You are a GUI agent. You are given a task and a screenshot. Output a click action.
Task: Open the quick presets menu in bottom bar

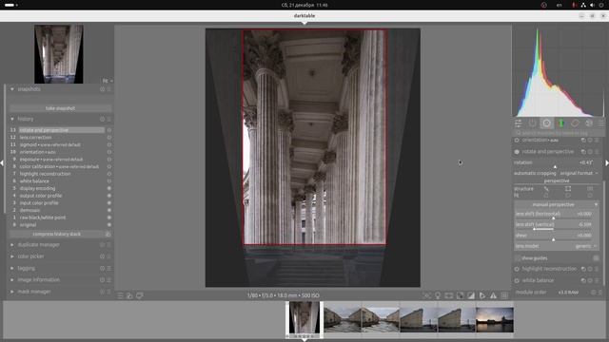click(121, 295)
